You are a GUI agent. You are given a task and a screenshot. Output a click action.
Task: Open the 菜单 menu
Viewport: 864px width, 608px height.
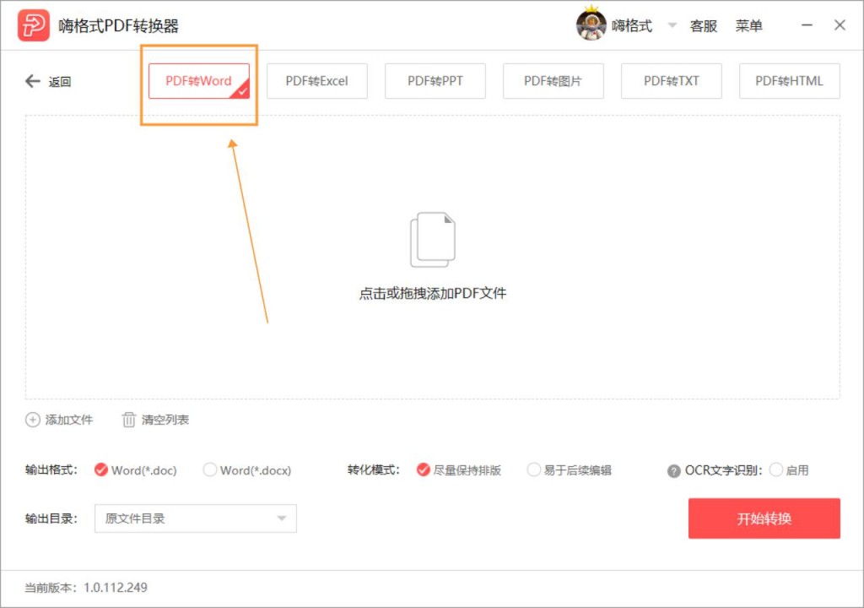[x=749, y=26]
